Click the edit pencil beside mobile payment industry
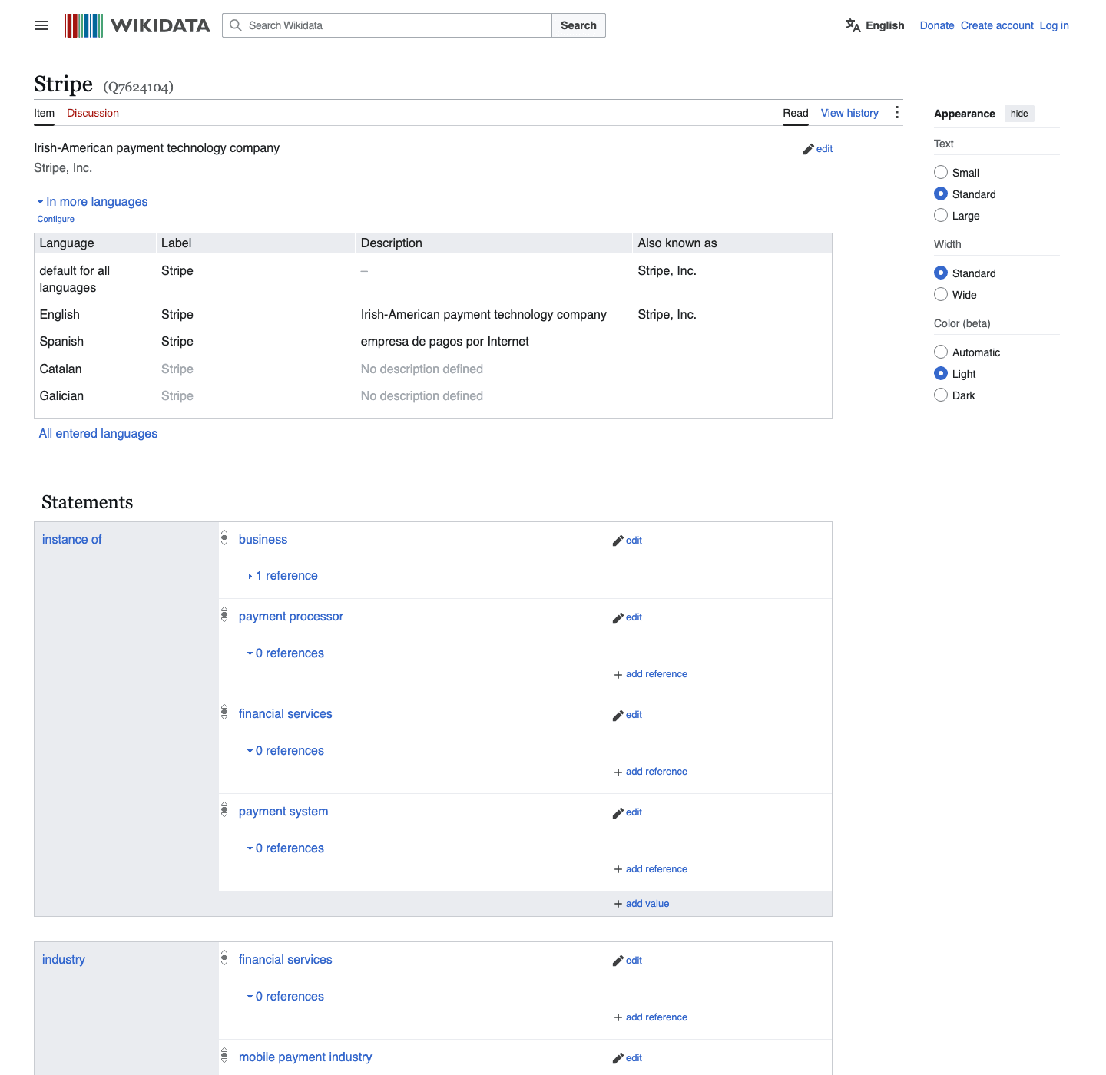The image size is (1106, 1075). pyautogui.click(x=618, y=1058)
